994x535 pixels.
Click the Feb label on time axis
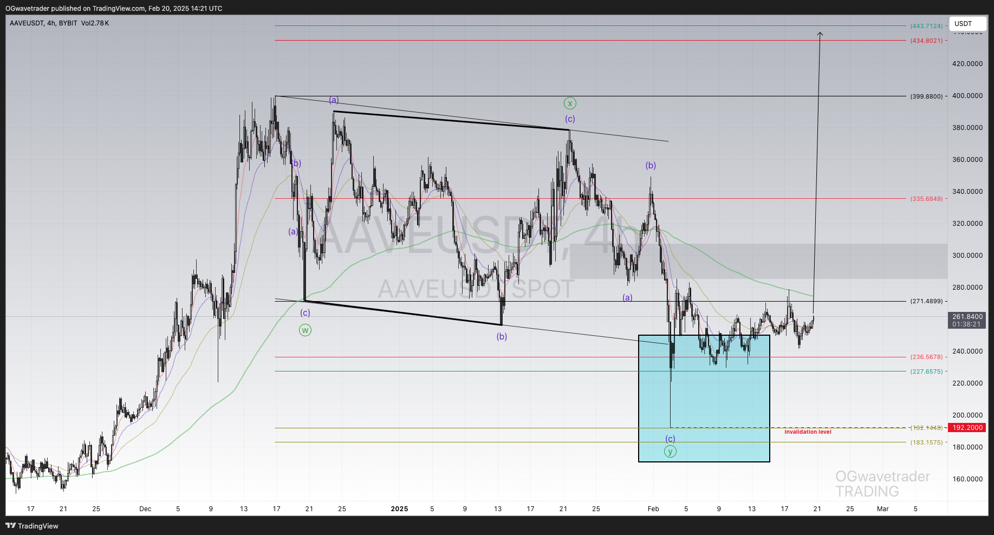(x=653, y=509)
